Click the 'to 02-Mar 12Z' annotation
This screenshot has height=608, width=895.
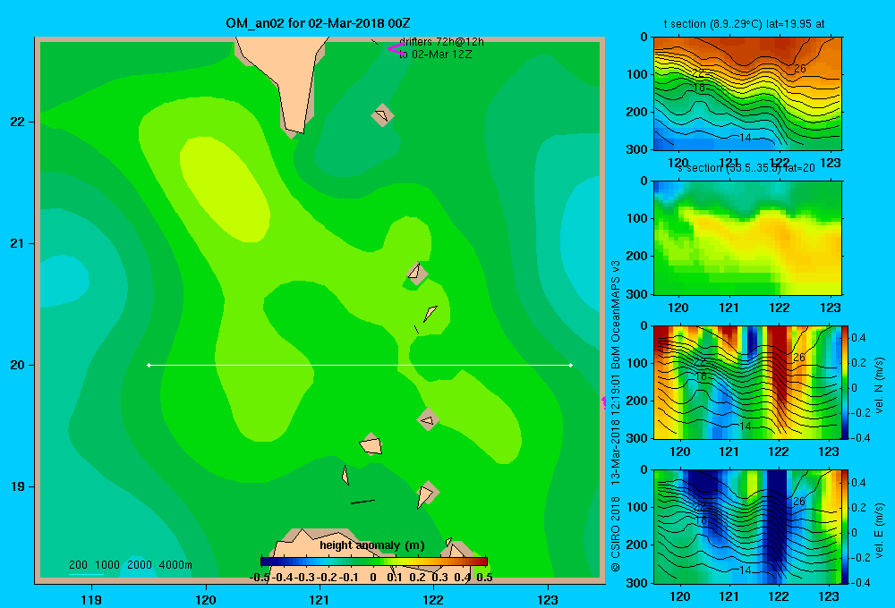435,55
